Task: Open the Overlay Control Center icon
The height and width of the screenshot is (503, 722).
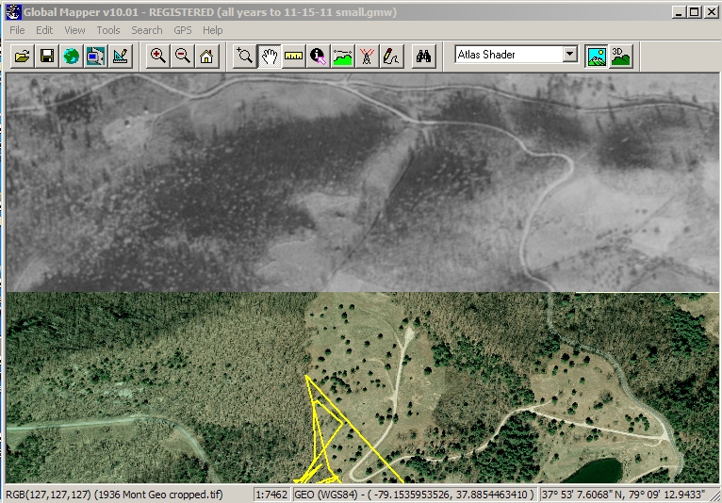Action: tap(96, 57)
